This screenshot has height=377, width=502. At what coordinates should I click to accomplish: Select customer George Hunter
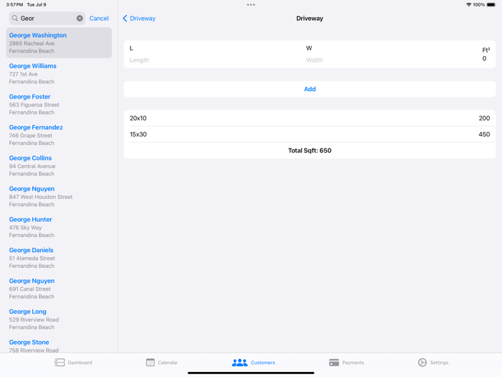[x=59, y=227]
